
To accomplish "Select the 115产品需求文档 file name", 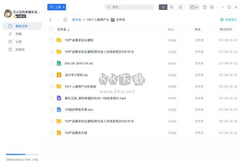I will 76,133.
